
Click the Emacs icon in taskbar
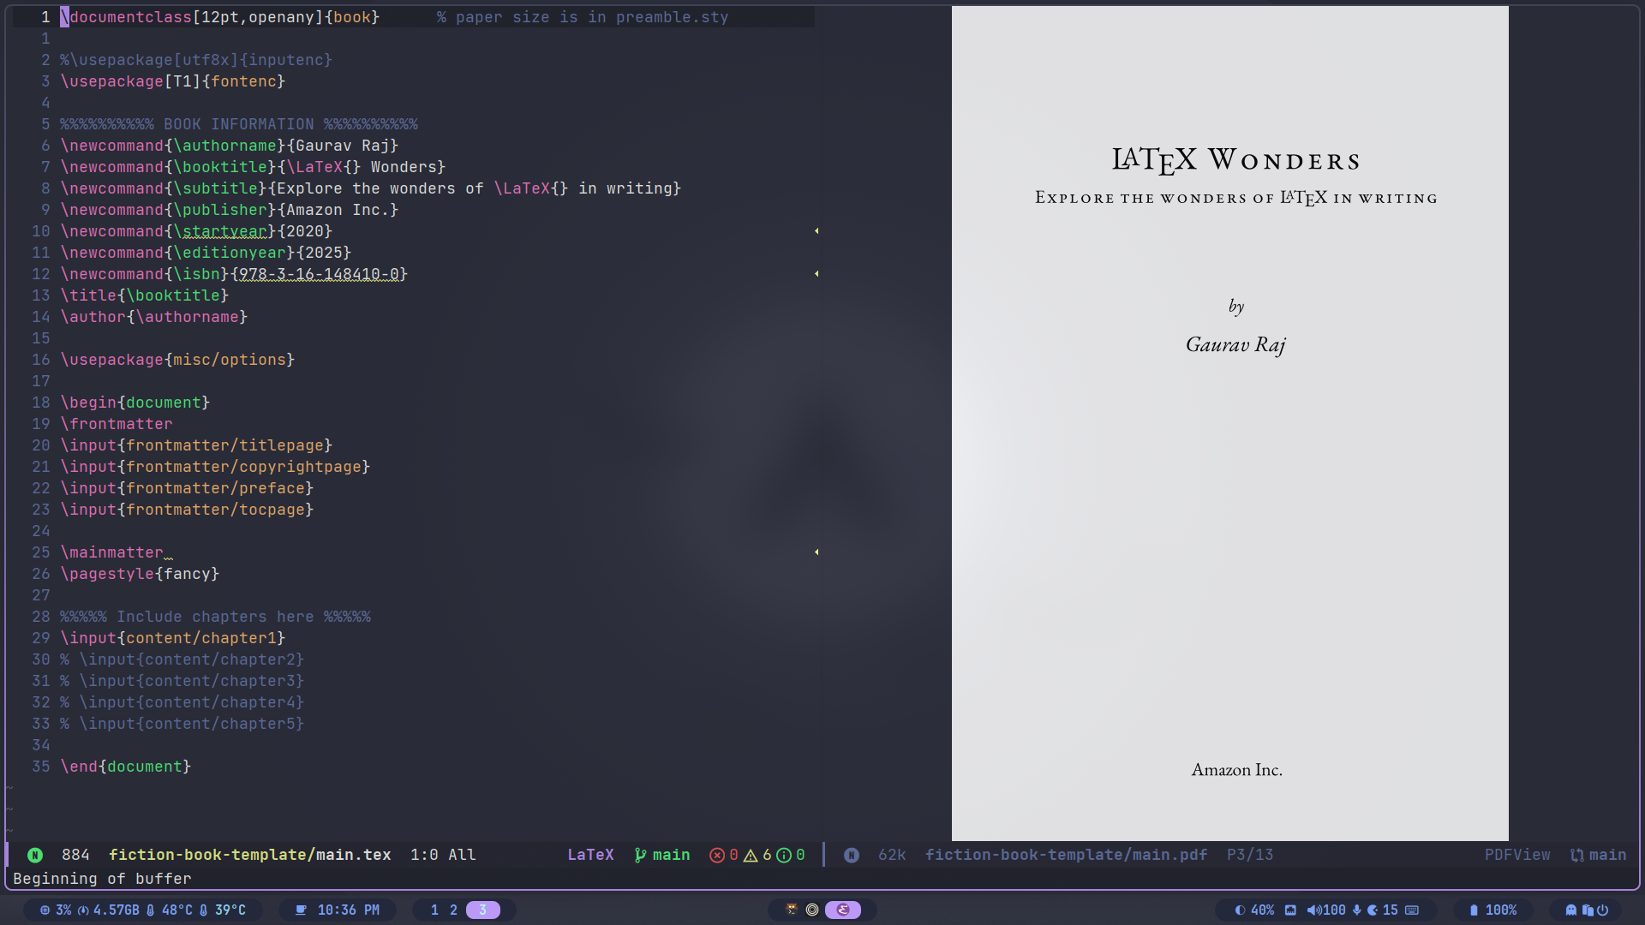[843, 910]
